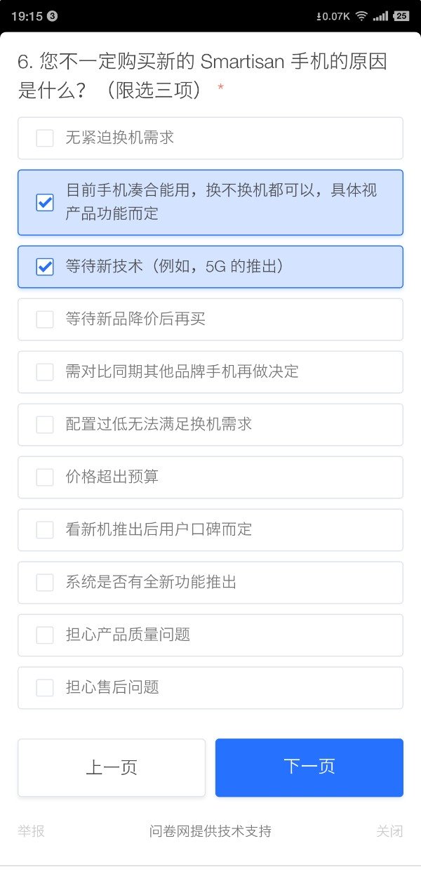Screen dimensions: 421x874
Task: Uncheck 目前手机凑合能用 option
Action: pos(45,203)
